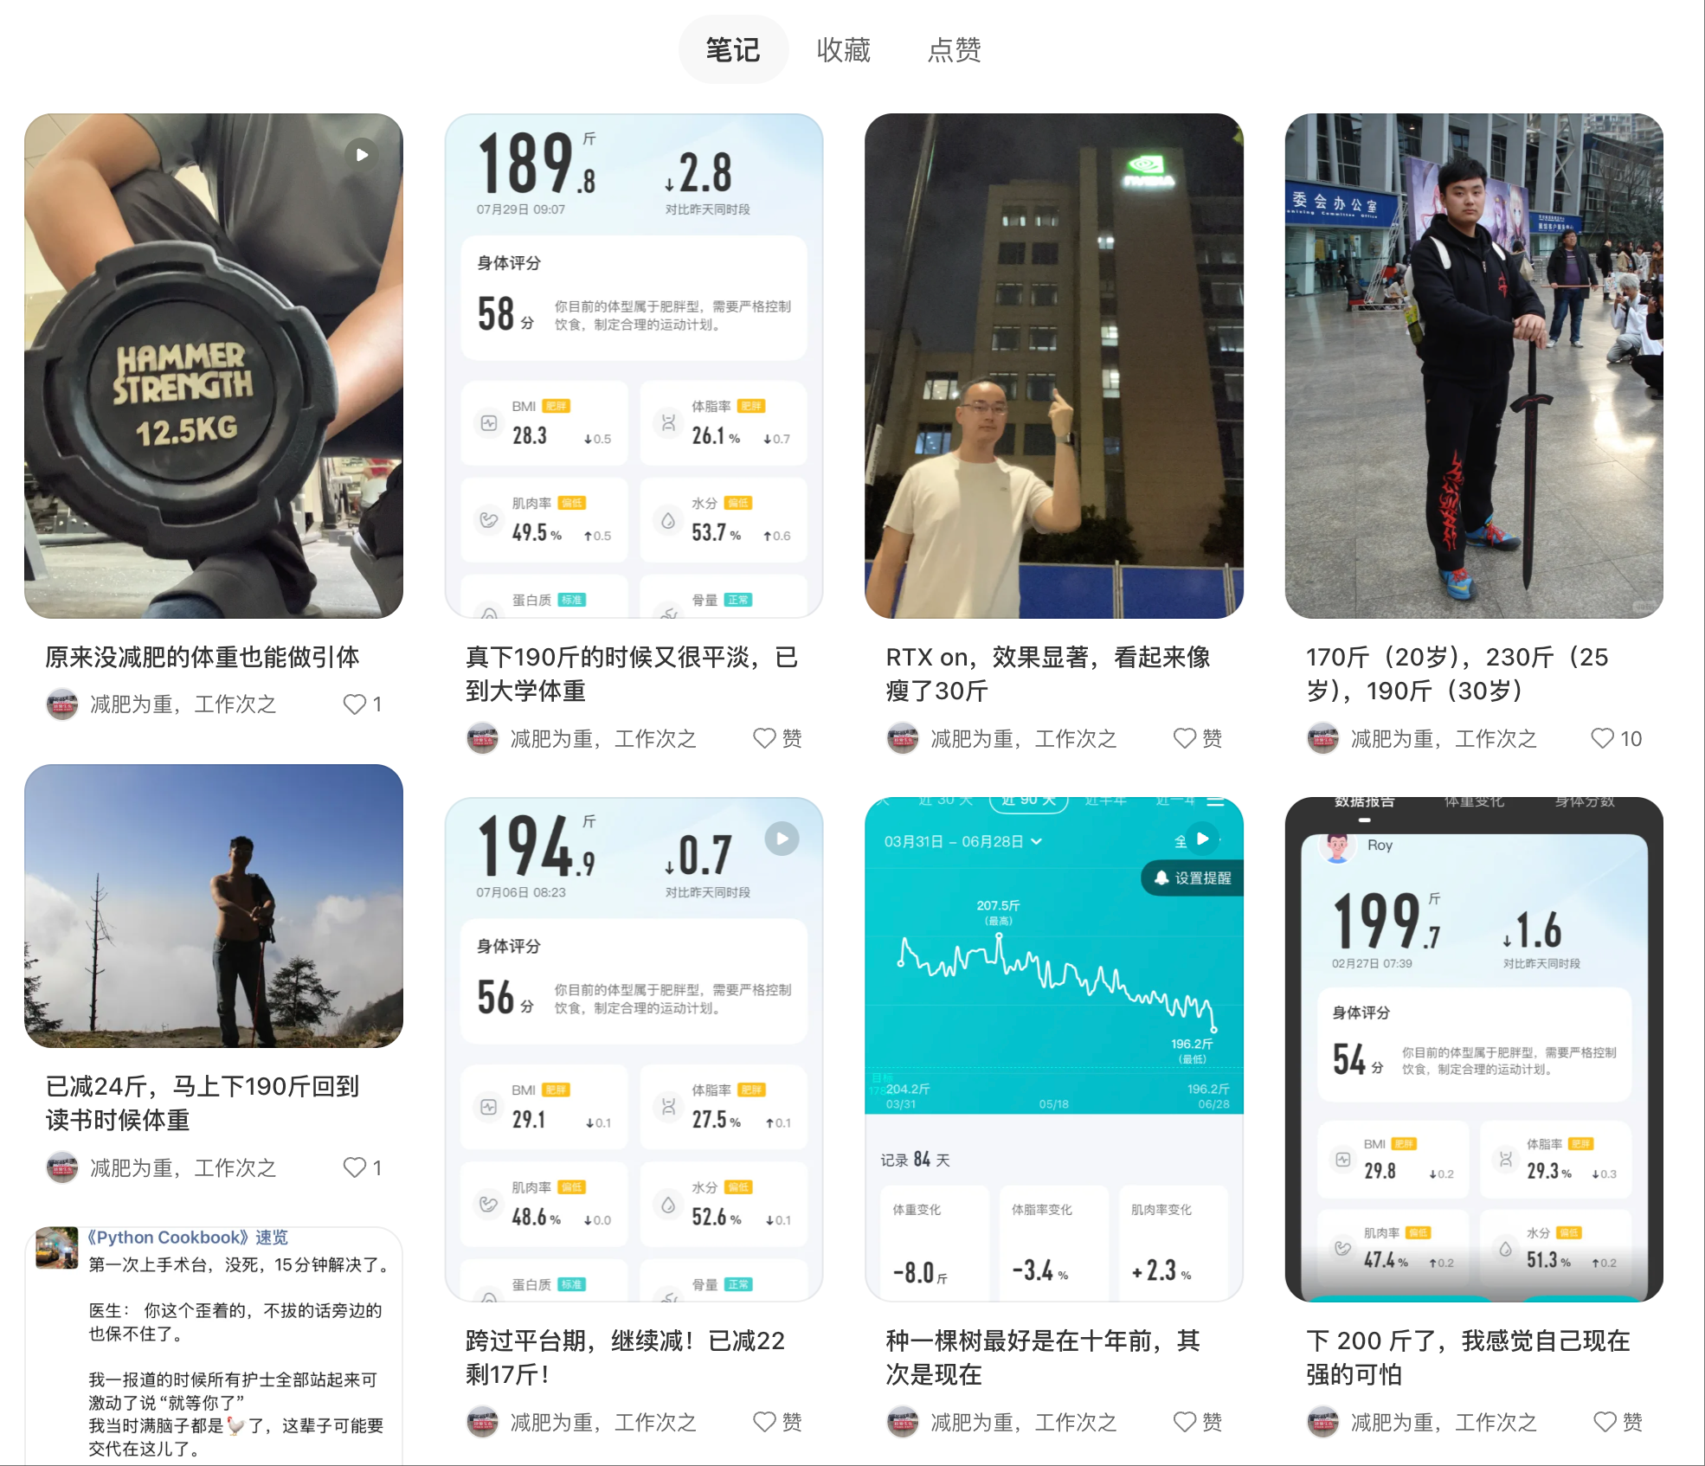
Task: Like the 原来没减肥的体重也能做引体 post
Action: (355, 704)
